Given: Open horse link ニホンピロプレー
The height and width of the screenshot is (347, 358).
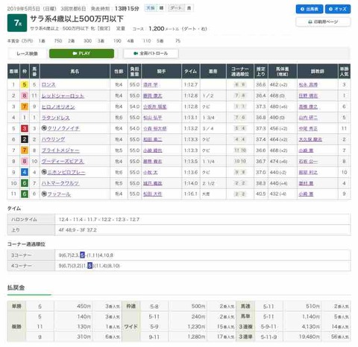Looking at the screenshot, I should click(66, 172).
